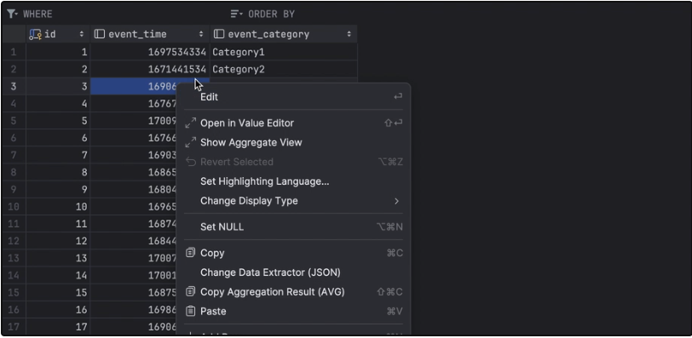Click the Open in Value Editor expand icon

click(190, 123)
